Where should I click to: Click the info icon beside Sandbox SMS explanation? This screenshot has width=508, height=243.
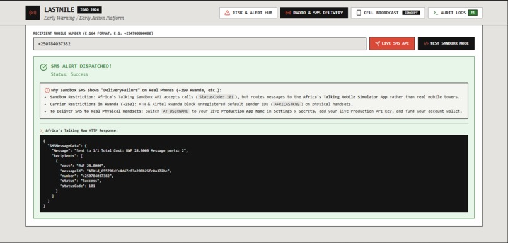click(x=47, y=90)
